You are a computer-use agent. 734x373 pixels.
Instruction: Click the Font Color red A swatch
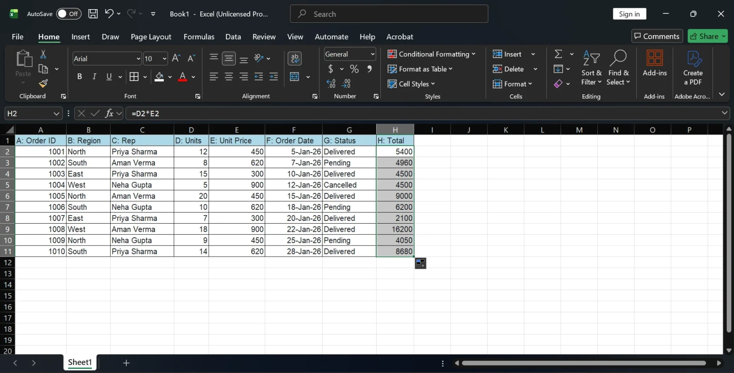(183, 77)
